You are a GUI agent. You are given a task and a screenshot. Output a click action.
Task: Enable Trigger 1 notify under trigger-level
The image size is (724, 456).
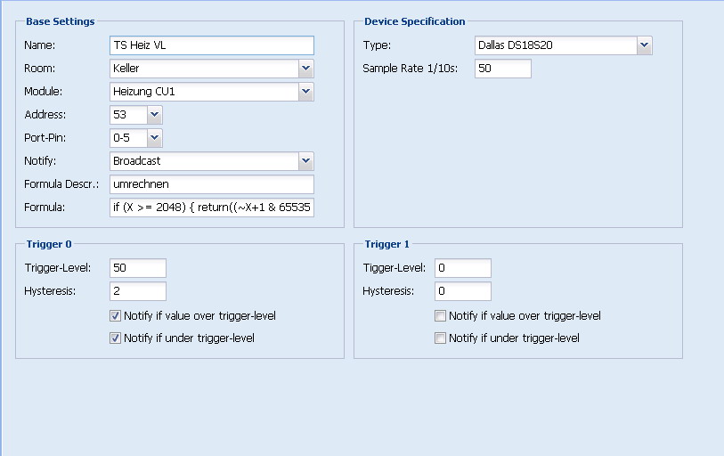point(440,338)
